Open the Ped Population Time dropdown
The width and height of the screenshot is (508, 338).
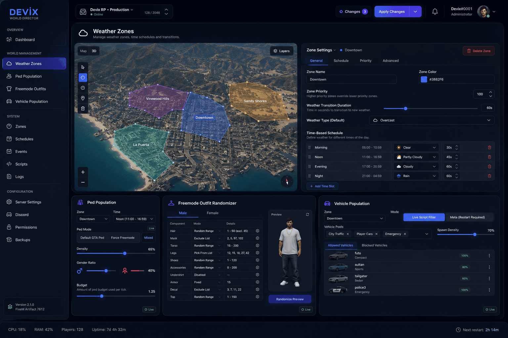pyautogui.click(x=134, y=219)
